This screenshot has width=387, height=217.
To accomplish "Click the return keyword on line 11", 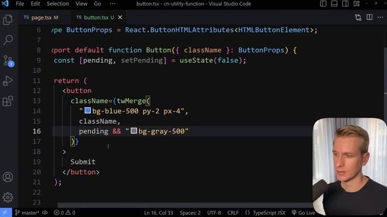I will click(x=67, y=81).
